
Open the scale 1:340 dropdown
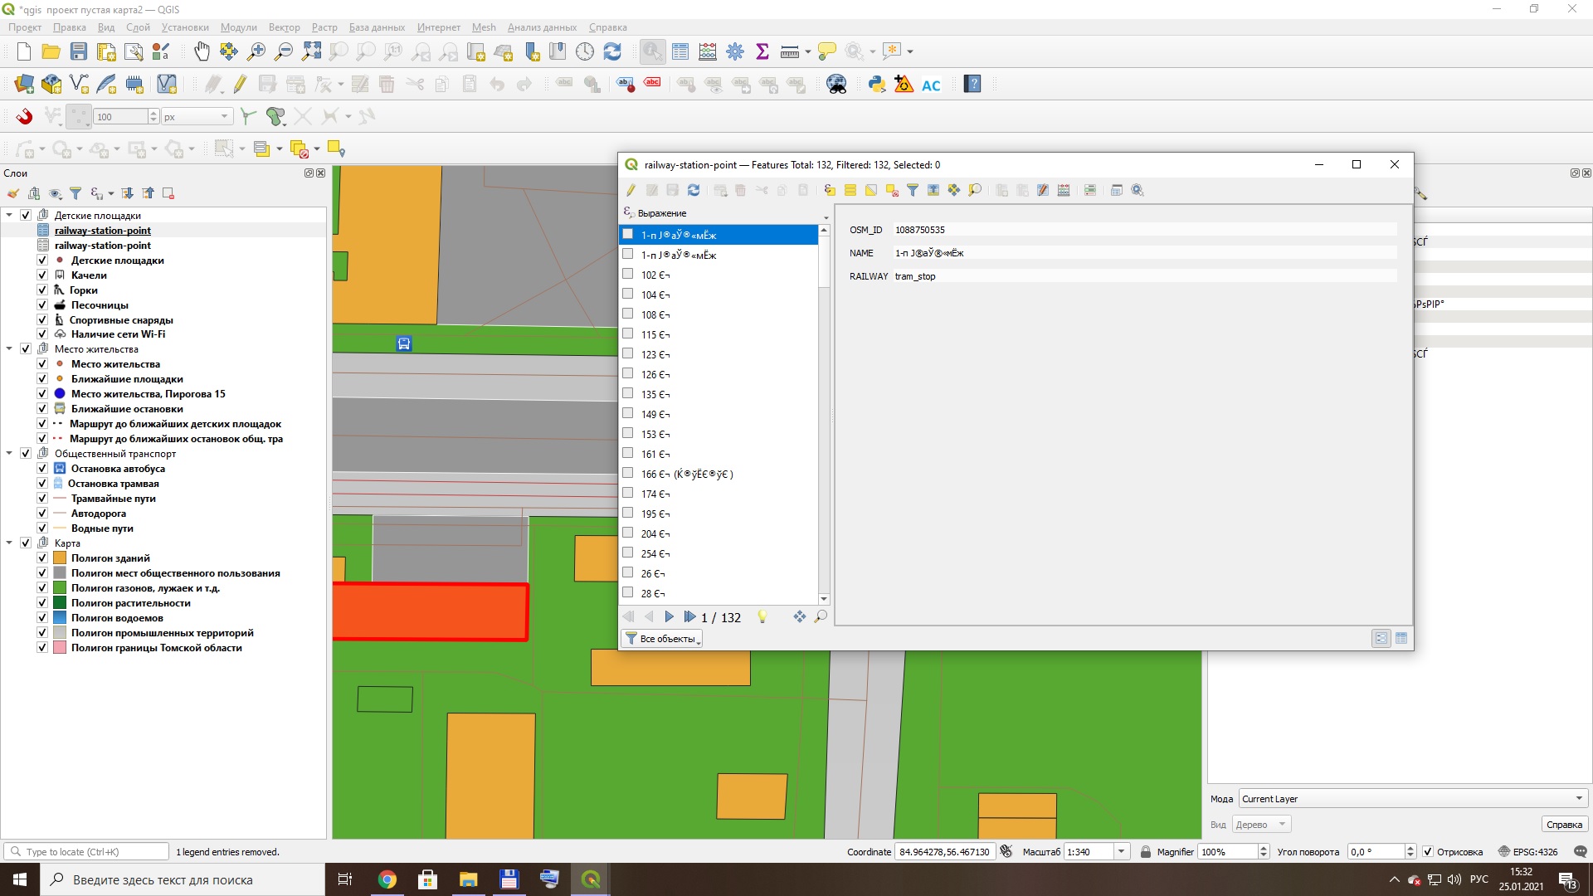(1122, 852)
